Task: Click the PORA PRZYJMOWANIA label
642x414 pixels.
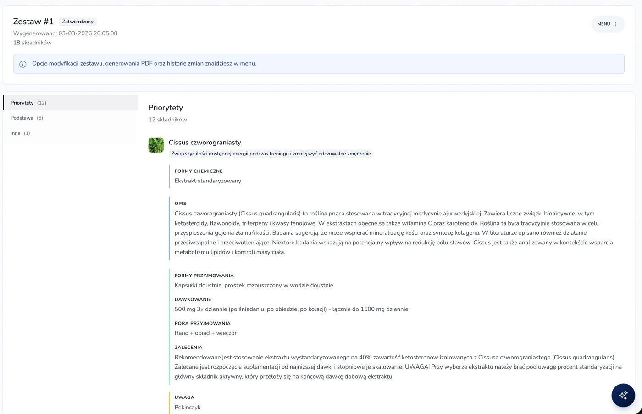Action: (203, 323)
